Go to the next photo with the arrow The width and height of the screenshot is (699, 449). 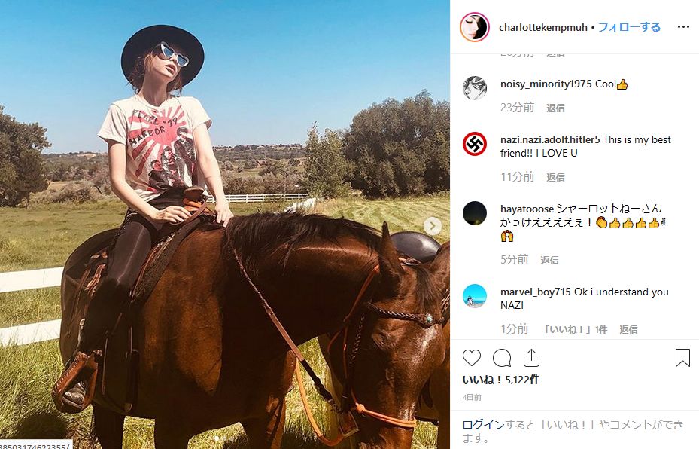tap(433, 226)
